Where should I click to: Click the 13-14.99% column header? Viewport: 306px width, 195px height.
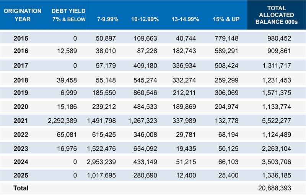pyautogui.click(x=185, y=19)
